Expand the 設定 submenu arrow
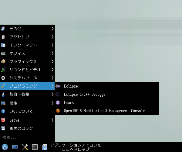The width and height of the screenshot is (182, 152). point(52,103)
